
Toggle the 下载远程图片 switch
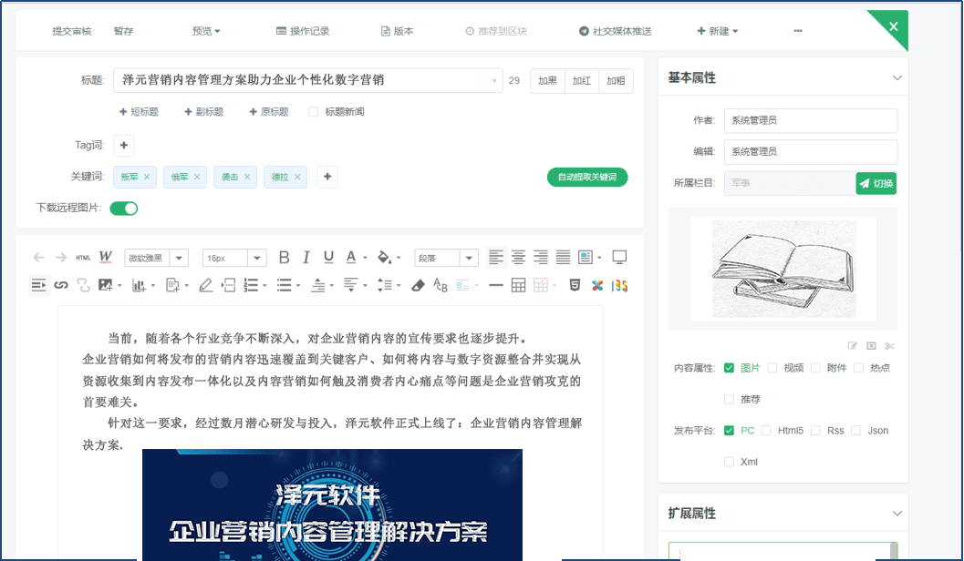[123, 208]
